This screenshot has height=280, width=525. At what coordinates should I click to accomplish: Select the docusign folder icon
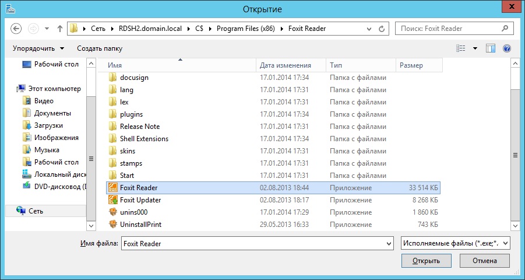pyautogui.click(x=113, y=78)
